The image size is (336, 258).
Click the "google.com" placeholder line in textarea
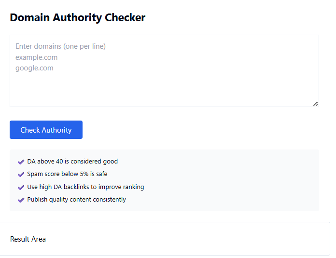point(34,68)
